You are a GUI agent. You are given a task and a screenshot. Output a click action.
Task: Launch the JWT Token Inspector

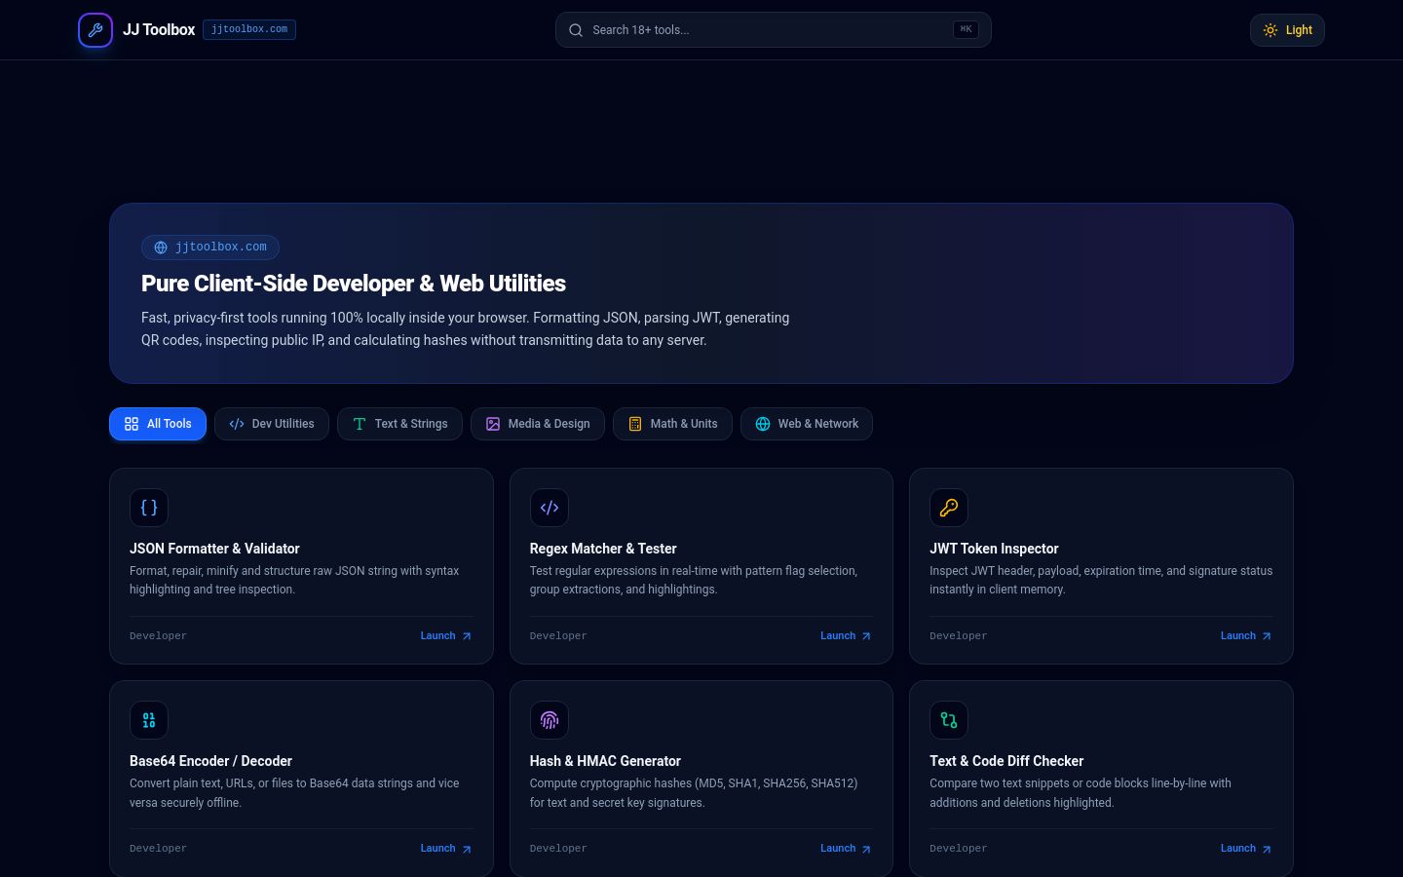point(1246,636)
